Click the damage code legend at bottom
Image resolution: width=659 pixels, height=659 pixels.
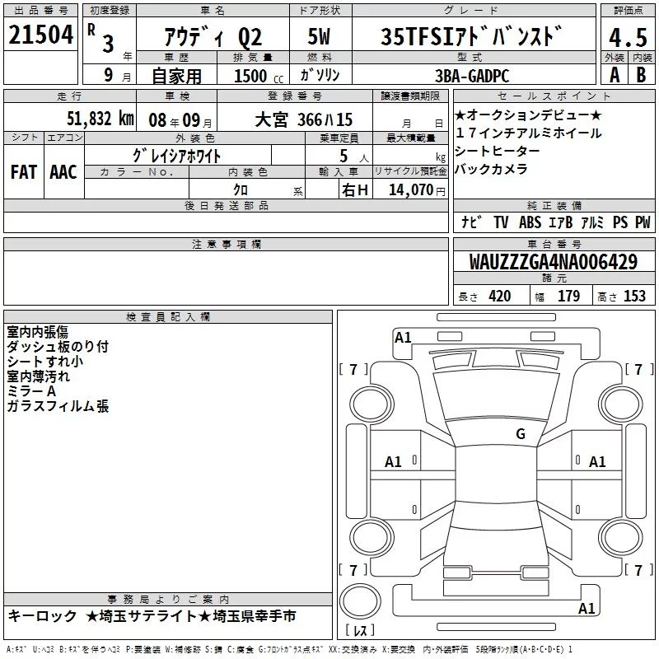pos(290,649)
